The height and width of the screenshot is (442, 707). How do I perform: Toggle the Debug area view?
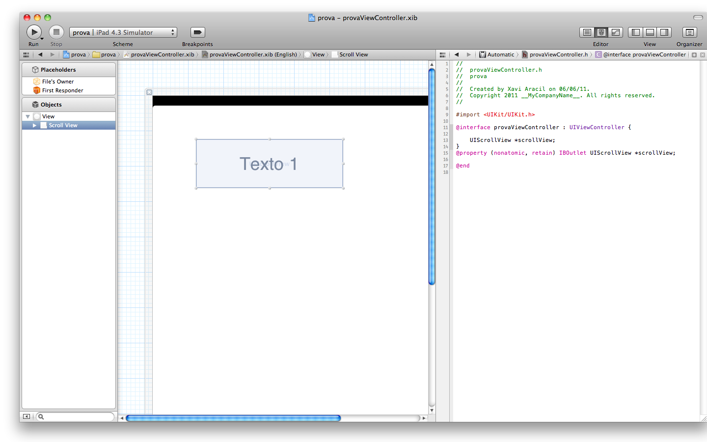click(650, 32)
